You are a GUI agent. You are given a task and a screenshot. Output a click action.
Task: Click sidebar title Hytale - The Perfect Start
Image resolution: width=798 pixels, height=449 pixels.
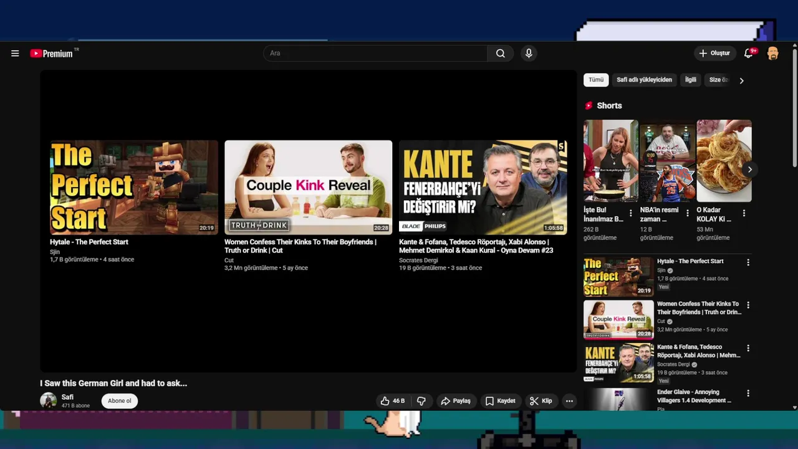[690, 261]
